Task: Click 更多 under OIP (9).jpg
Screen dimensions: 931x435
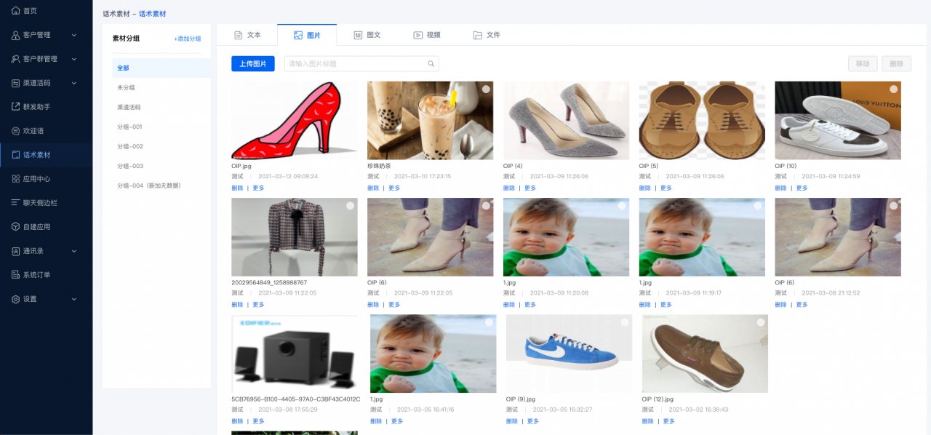Action: [533, 421]
